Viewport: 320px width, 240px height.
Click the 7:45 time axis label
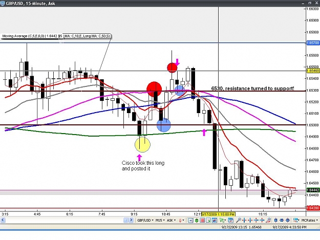click(x=102, y=214)
